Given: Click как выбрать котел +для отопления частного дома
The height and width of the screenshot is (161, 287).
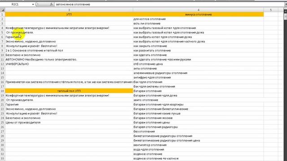Looking at the screenshot, I should [x=198, y=42].
